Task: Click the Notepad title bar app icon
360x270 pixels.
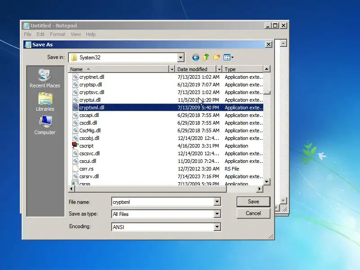Action: (x=26, y=26)
